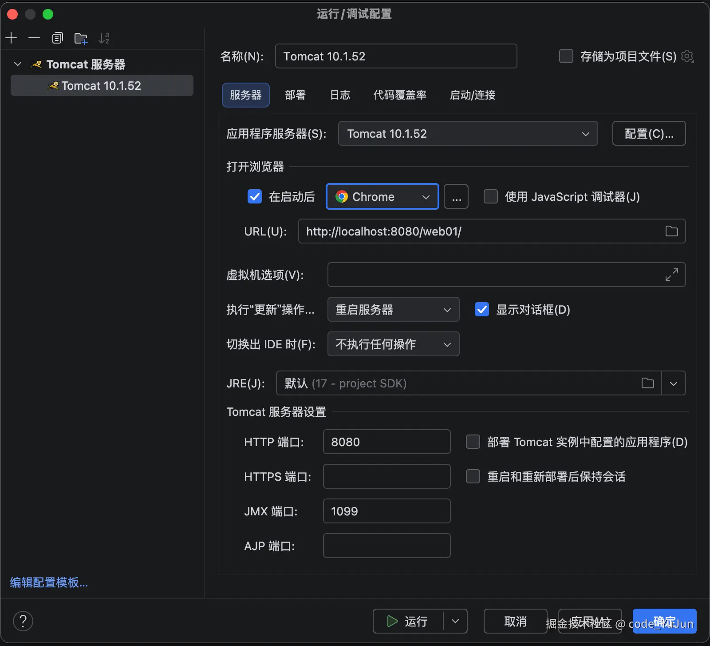Collapse the Tomcat 服务器 tree group
Screen dimensions: 710x646
[18, 64]
